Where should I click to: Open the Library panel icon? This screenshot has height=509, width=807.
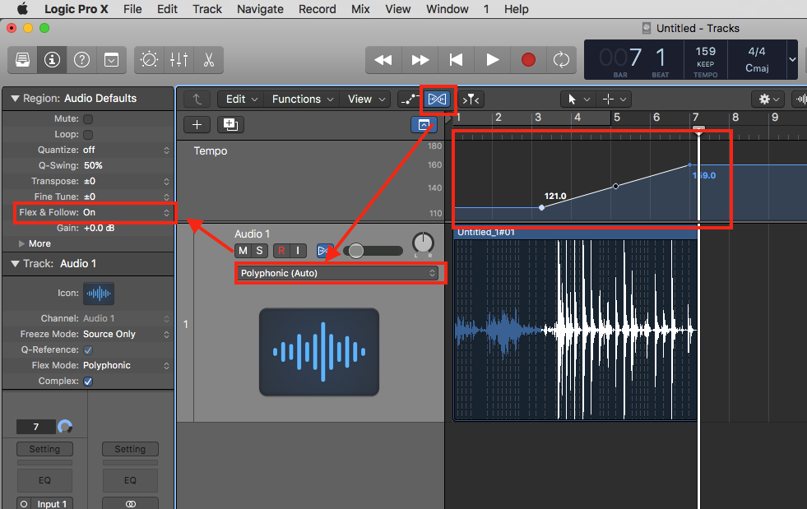pos(22,60)
